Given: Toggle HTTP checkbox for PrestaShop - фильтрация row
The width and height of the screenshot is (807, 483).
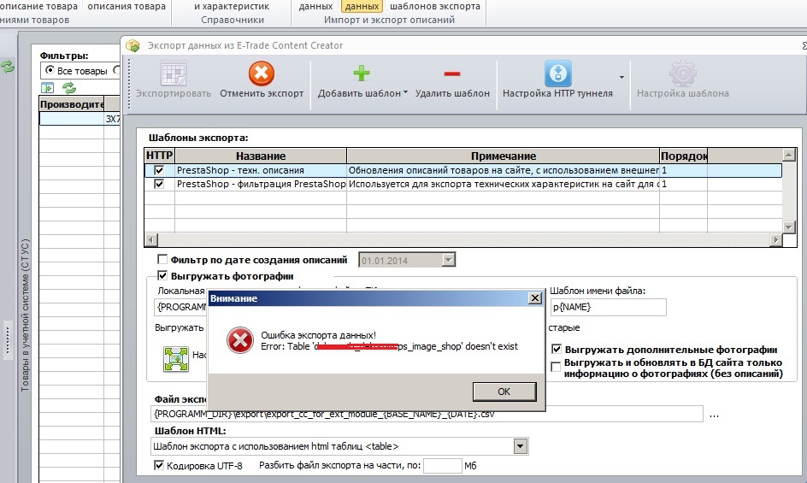Looking at the screenshot, I should 159,185.
